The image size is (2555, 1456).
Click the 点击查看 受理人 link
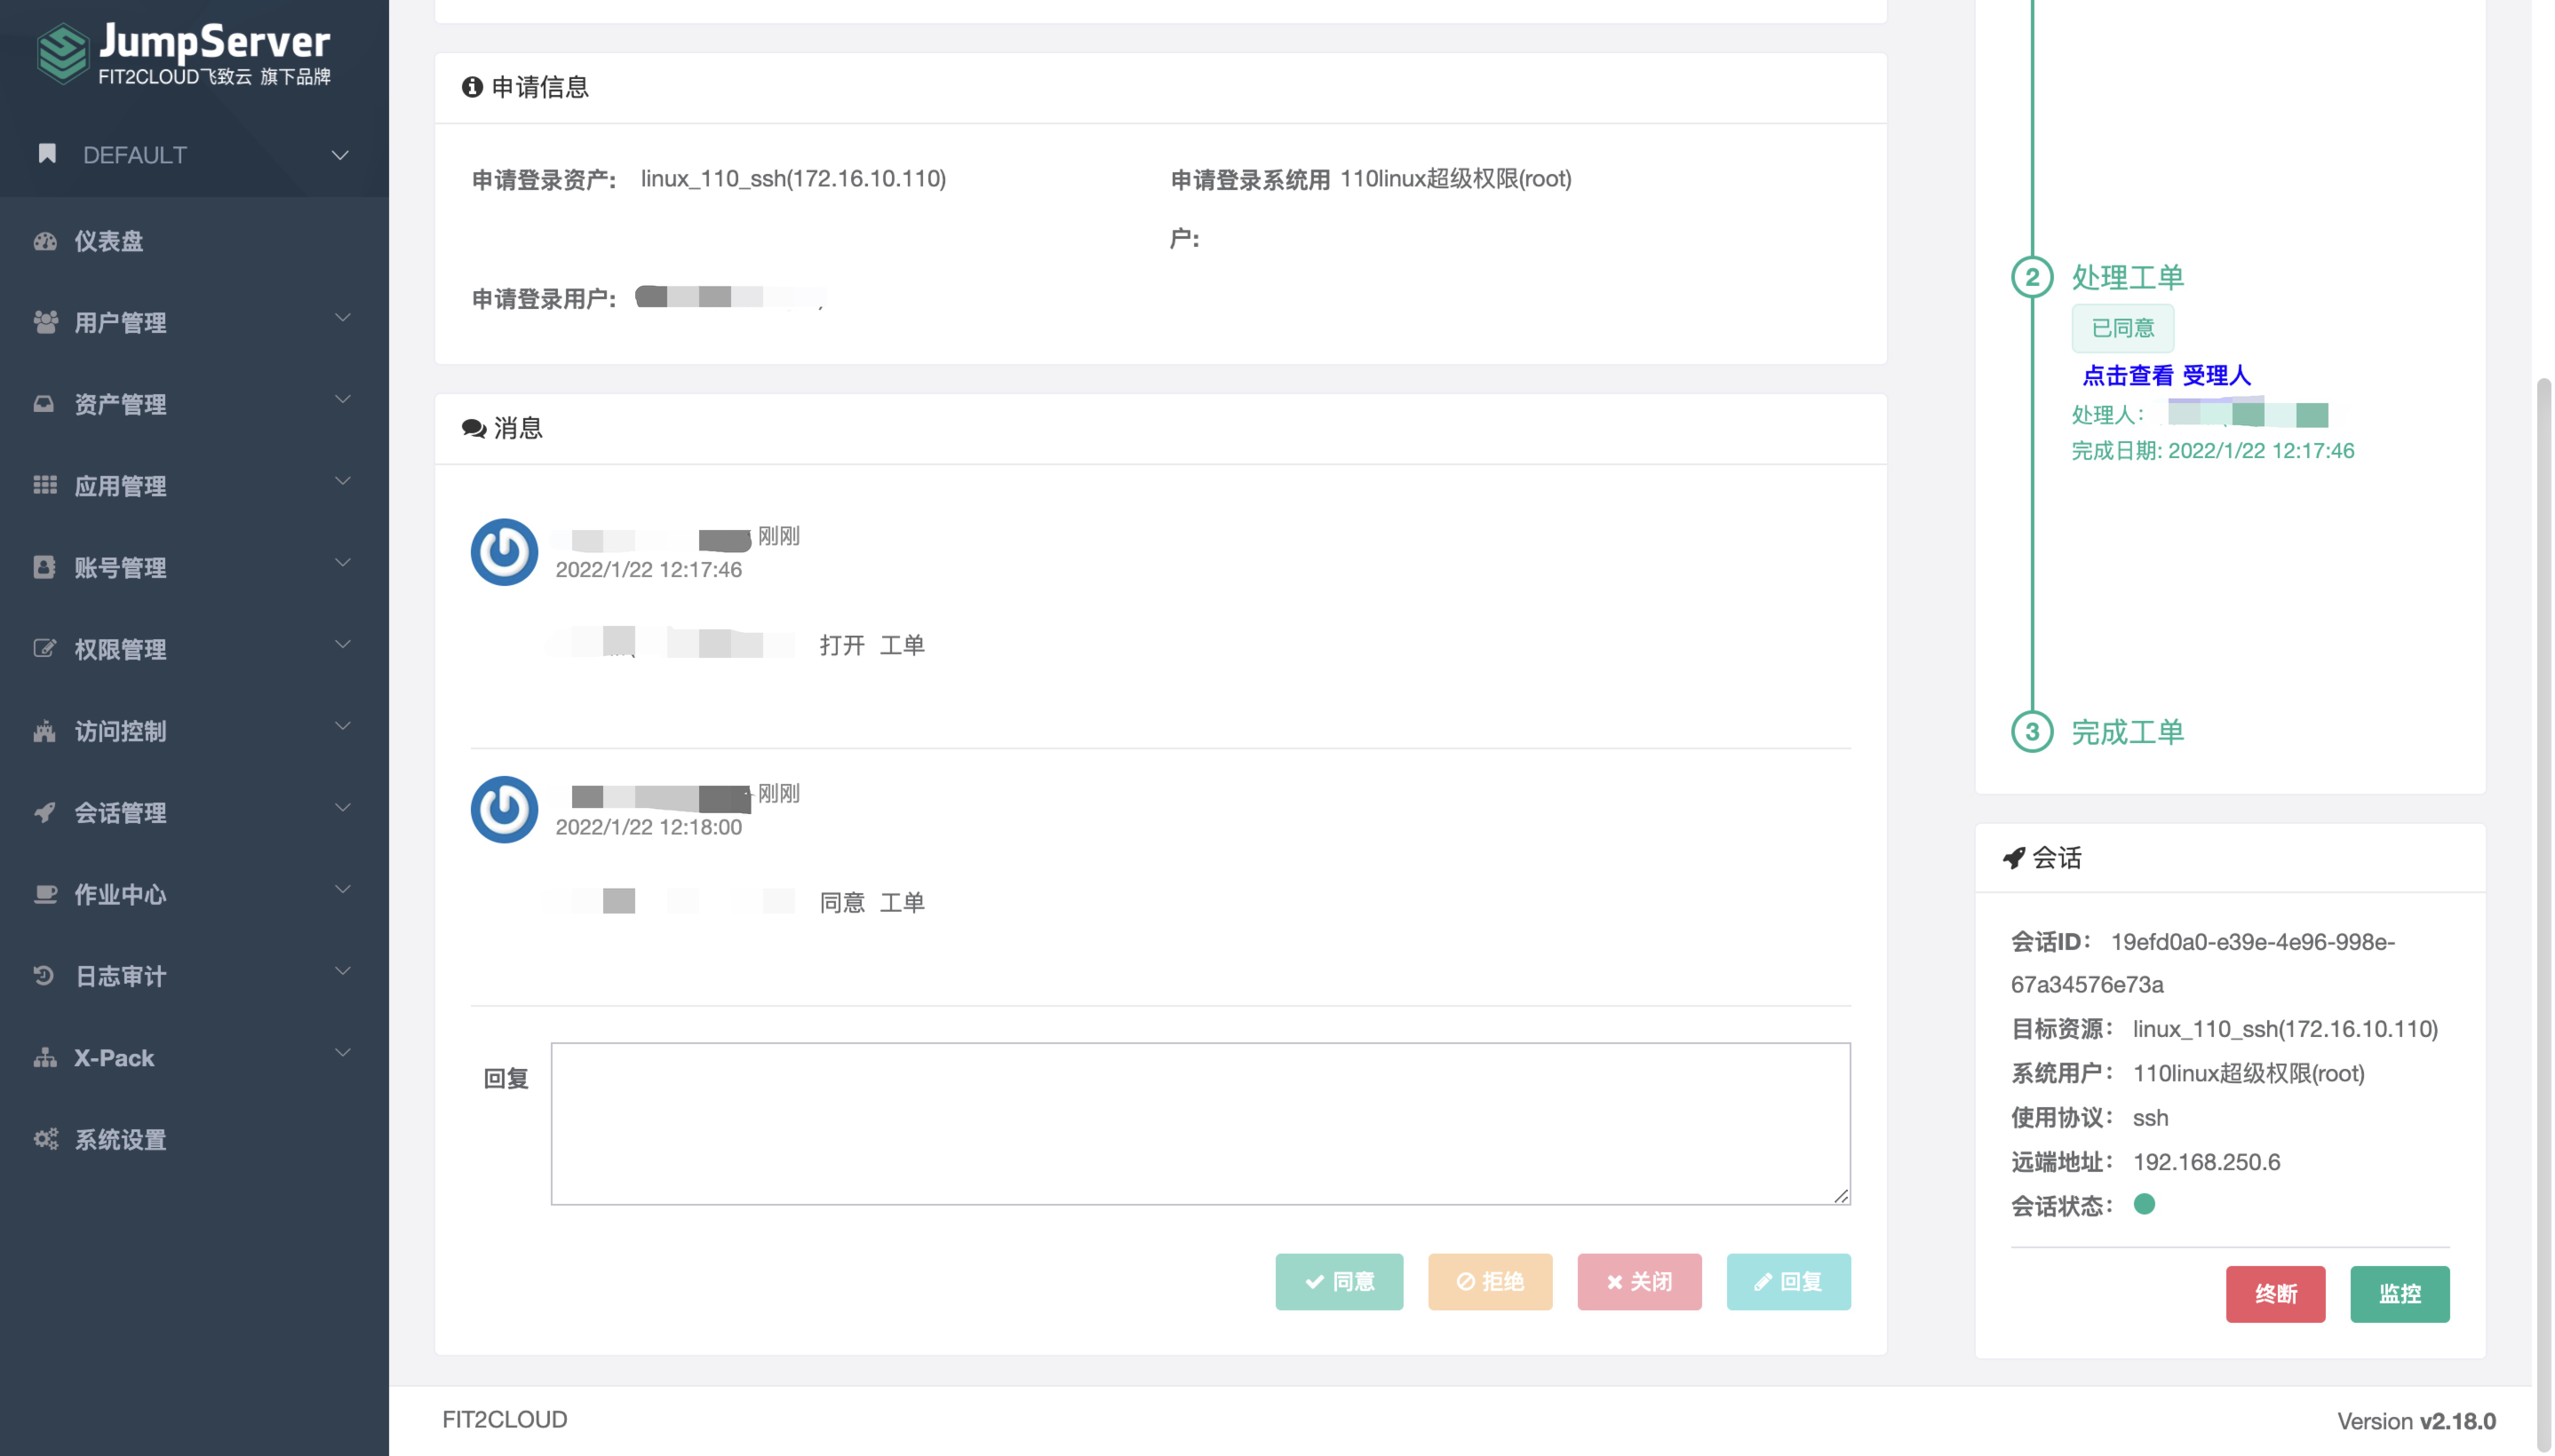point(2166,376)
